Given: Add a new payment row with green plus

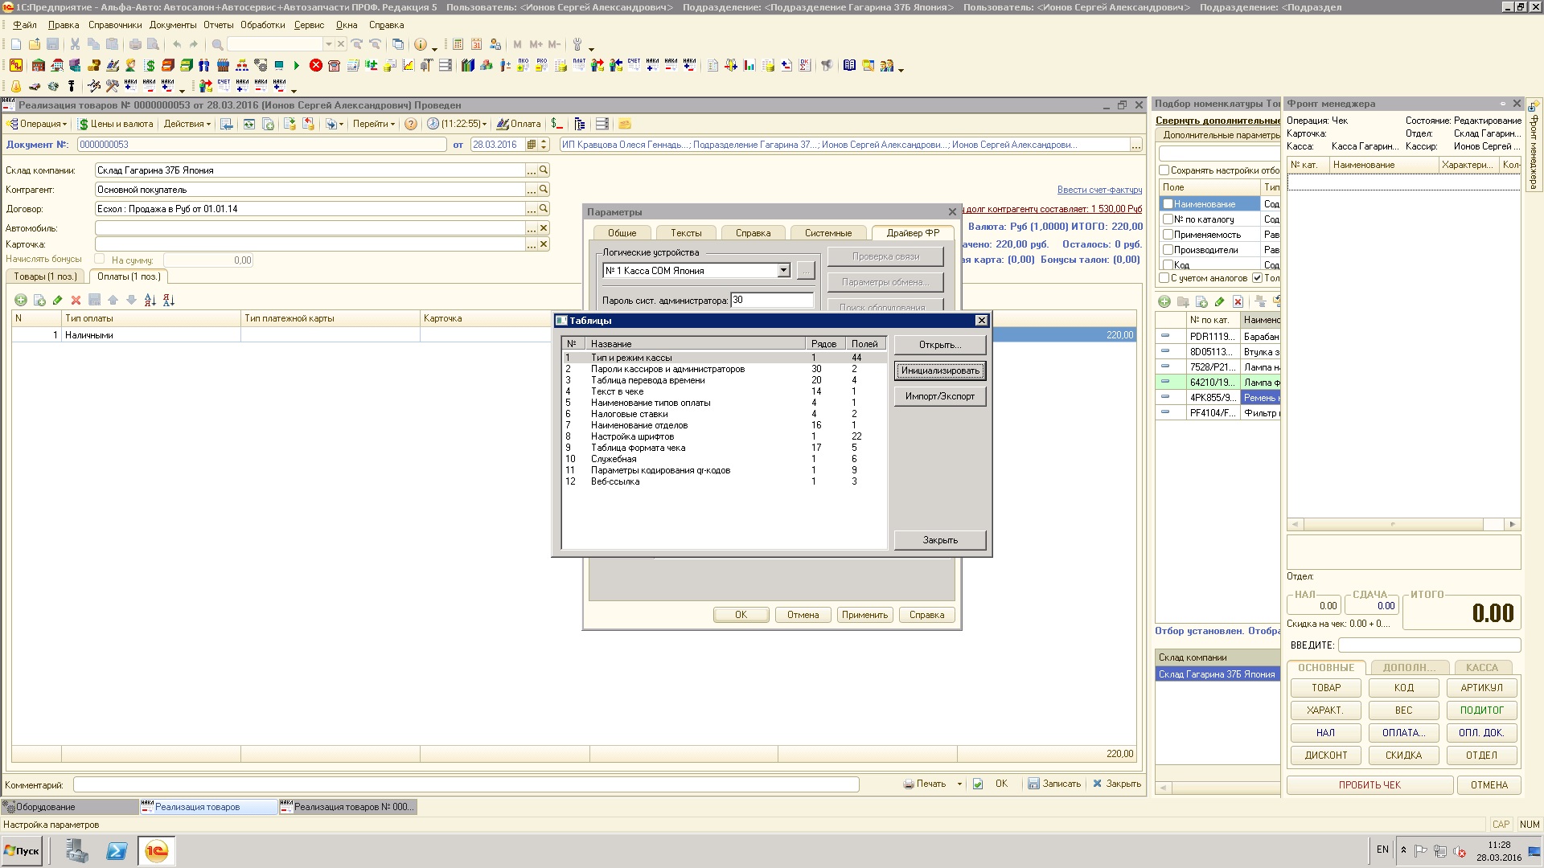Looking at the screenshot, I should click(21, 301).
